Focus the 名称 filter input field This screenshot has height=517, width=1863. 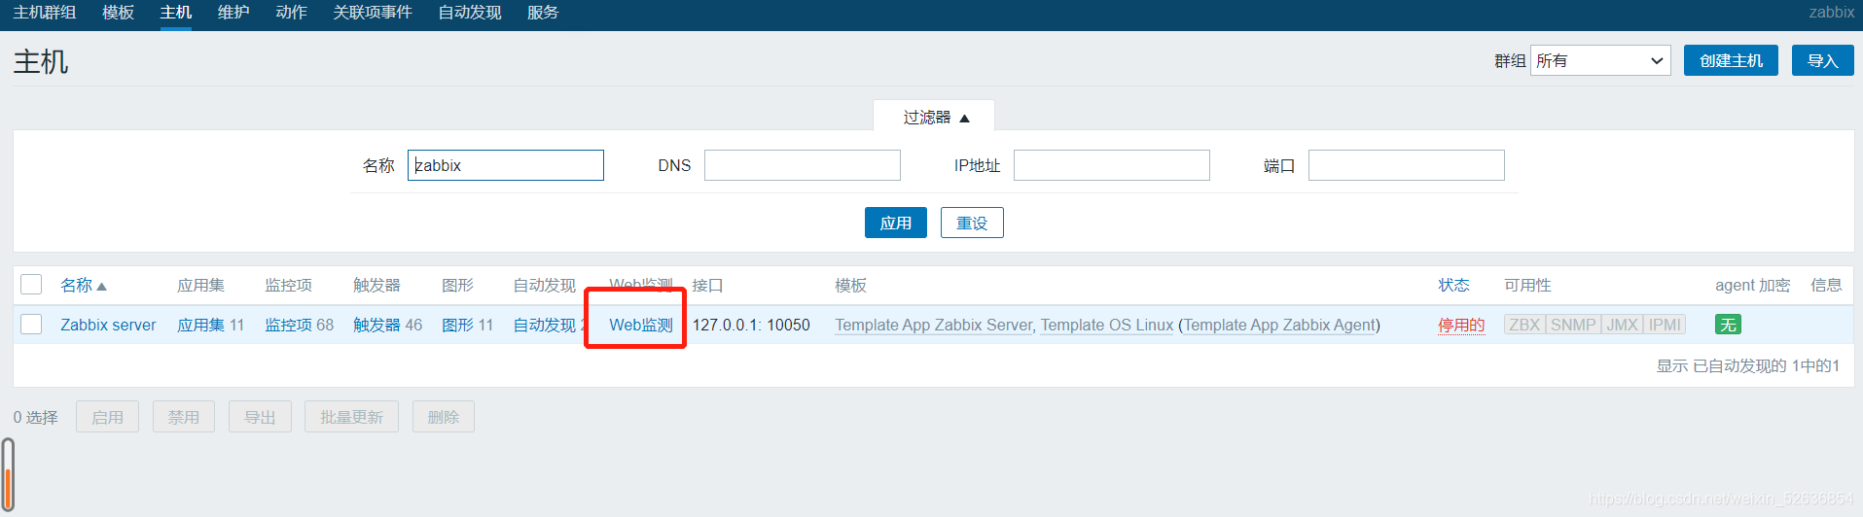point(506,165)
